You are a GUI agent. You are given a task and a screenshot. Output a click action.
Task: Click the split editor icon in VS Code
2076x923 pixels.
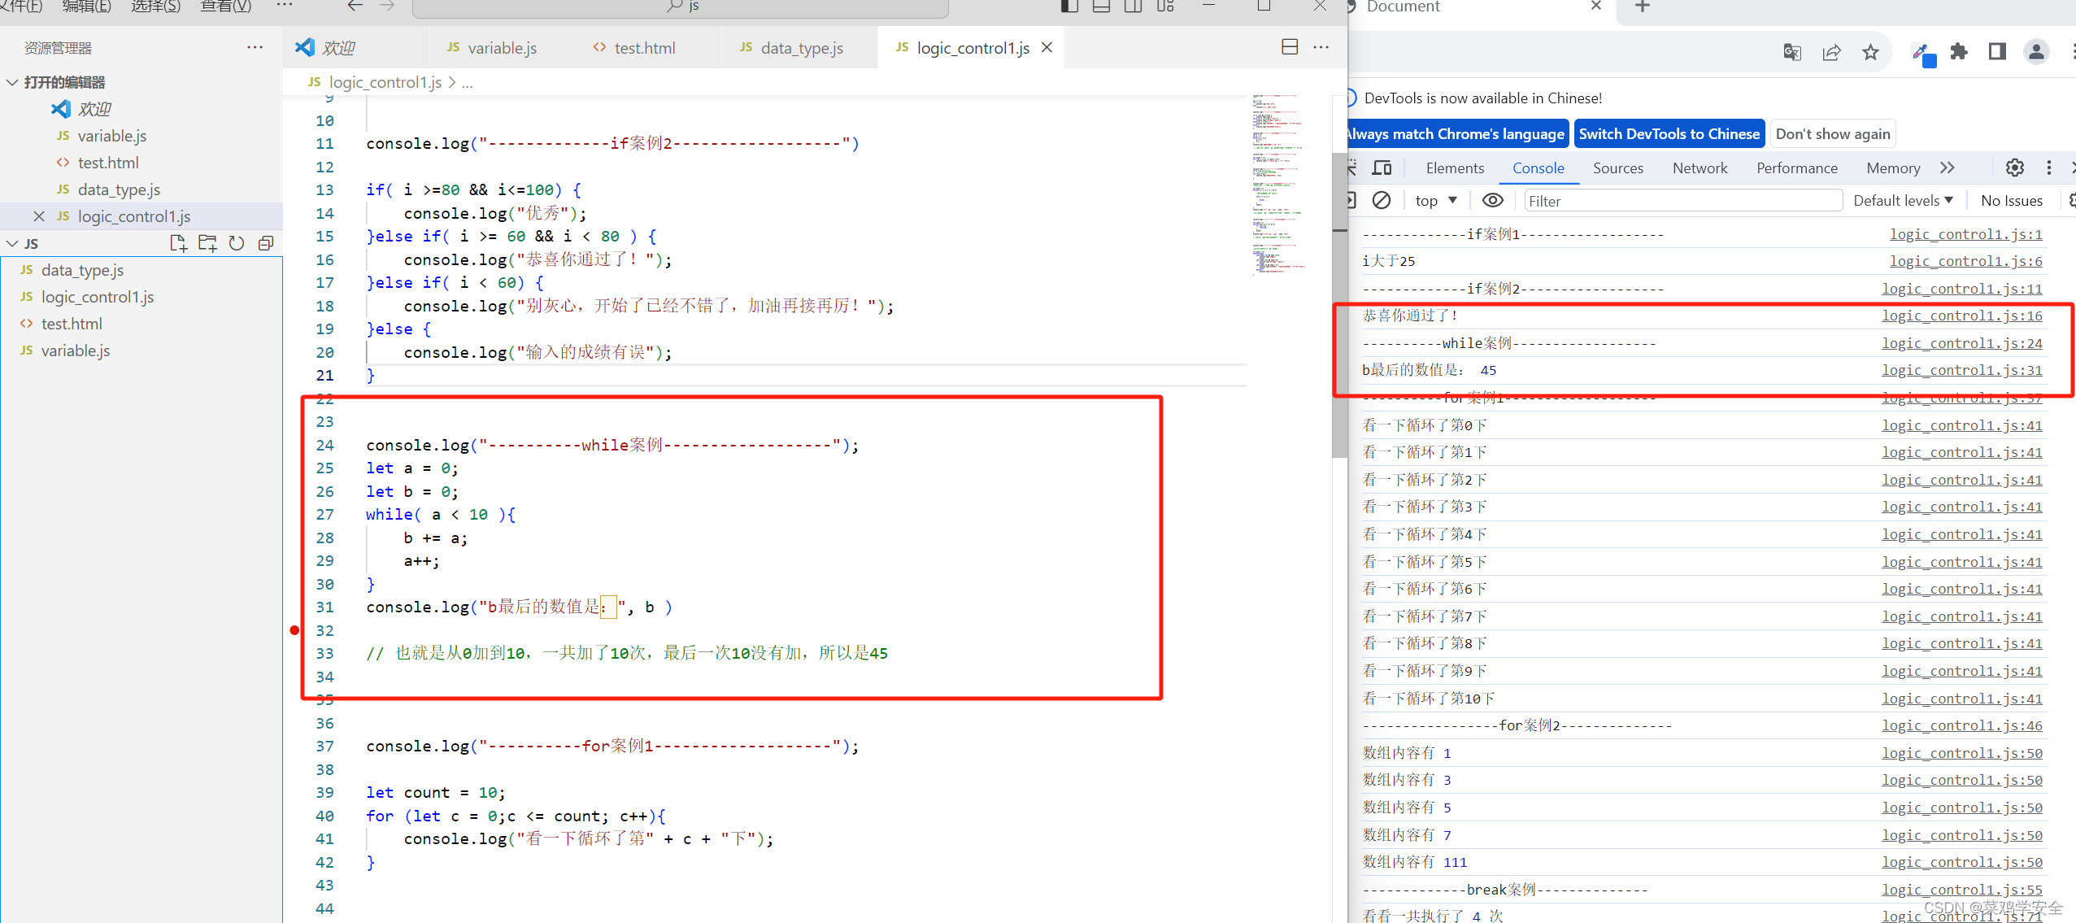click(1290, 47)
